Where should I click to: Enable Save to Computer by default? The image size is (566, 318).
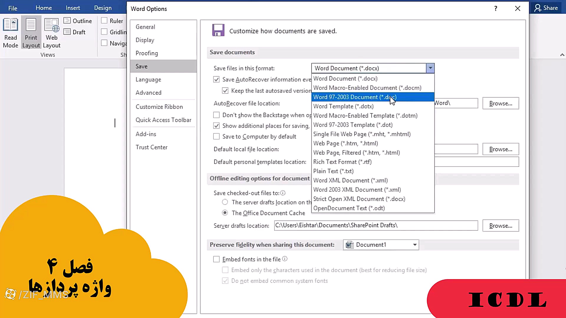216,137
